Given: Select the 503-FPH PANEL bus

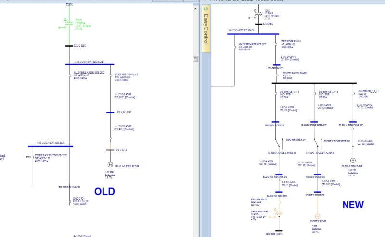Looking at the screenshot, I should [277, 65].
